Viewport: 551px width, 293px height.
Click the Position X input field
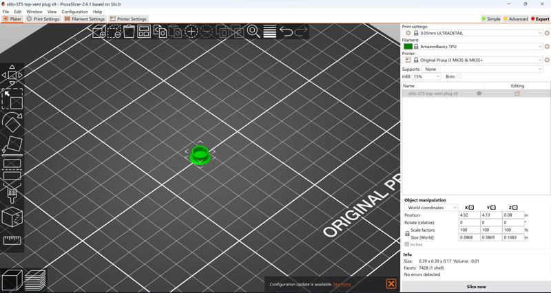coord(469,215)
